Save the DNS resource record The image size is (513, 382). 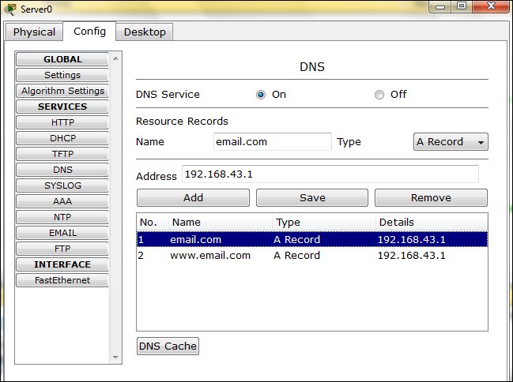point(312,197)
